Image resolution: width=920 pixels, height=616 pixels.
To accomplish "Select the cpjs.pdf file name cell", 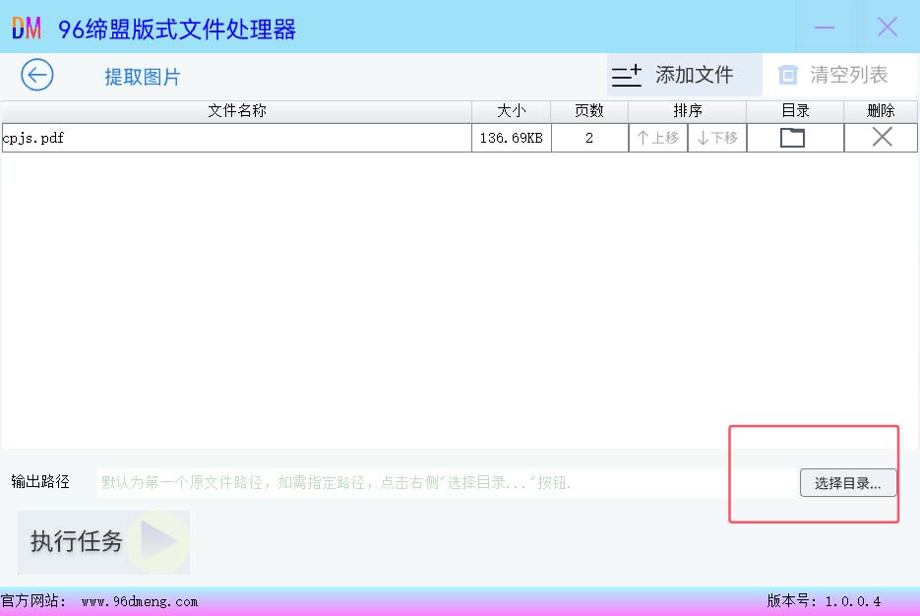I will tap(236, 138).
